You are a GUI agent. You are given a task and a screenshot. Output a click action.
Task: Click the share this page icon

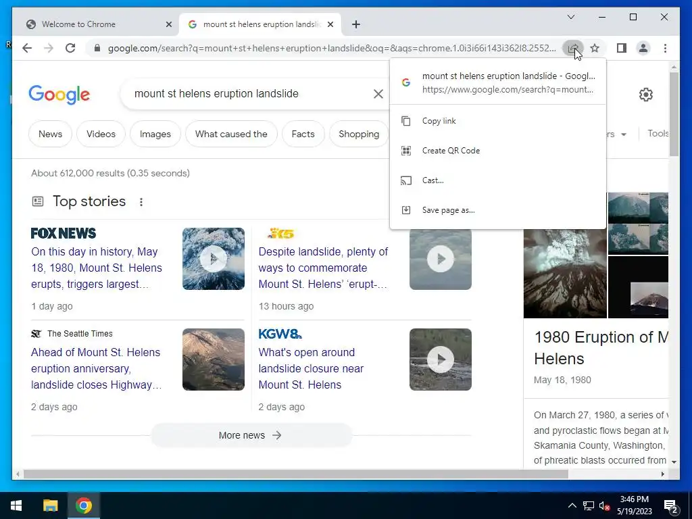tap(573, 48)
